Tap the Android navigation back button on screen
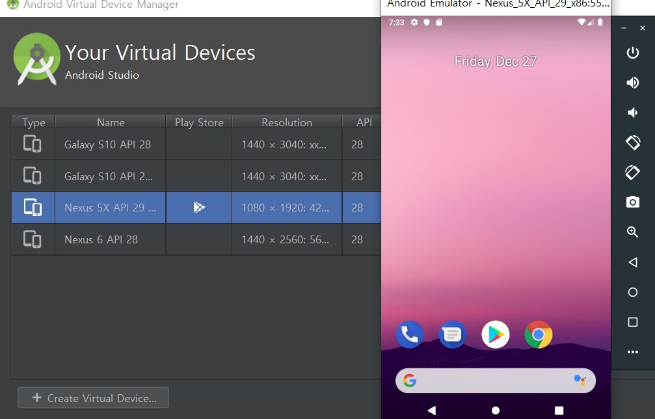Screen dimensions: 655x419 432,411
